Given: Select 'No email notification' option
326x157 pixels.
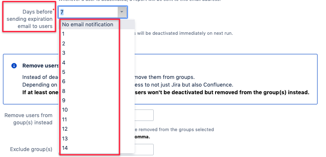Looking at the screenshot, I should pyautogui.click(x=97, y=24).
